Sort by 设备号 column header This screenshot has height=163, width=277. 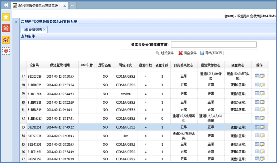34,65
